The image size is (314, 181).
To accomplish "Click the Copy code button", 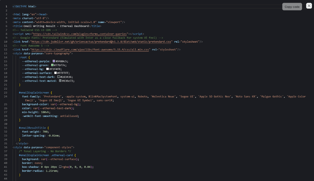I will click(x=292, y=7).
